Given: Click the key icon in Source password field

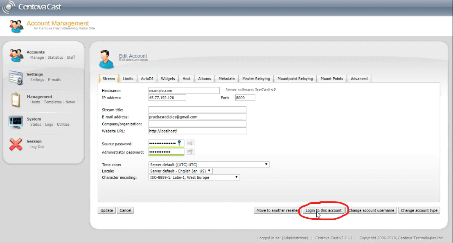Looking at the screenshot, I should pos(179,143).
